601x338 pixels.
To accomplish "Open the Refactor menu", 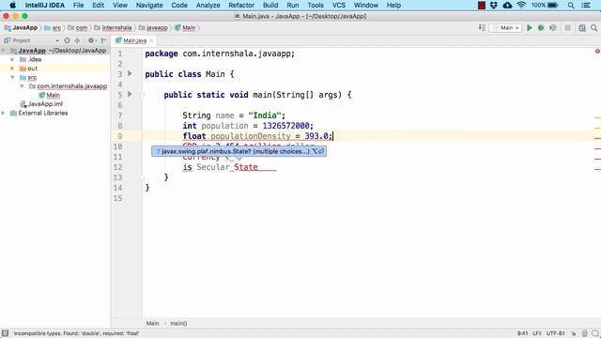I will 241,6.
